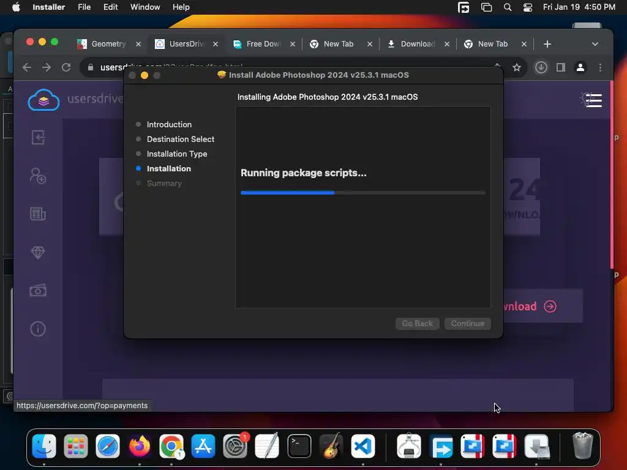Launch Terminal from the Dock
This screenshot has width=627, height=470.
299,446
